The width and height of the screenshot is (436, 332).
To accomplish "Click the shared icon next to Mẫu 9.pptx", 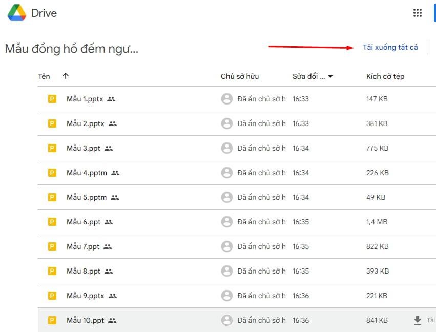I will click(x=113, y=296).
